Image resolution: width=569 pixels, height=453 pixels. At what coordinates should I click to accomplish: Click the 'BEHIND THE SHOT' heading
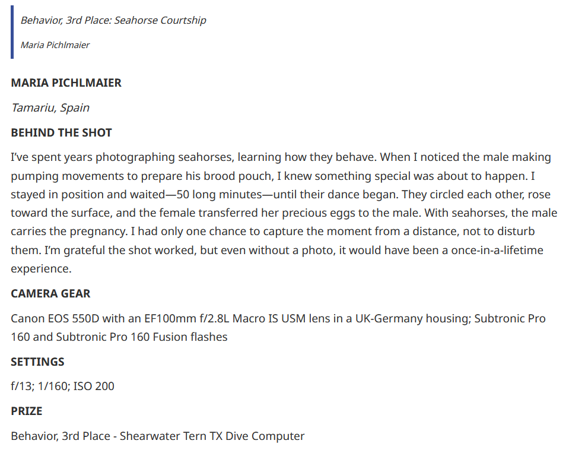[61, 133]
